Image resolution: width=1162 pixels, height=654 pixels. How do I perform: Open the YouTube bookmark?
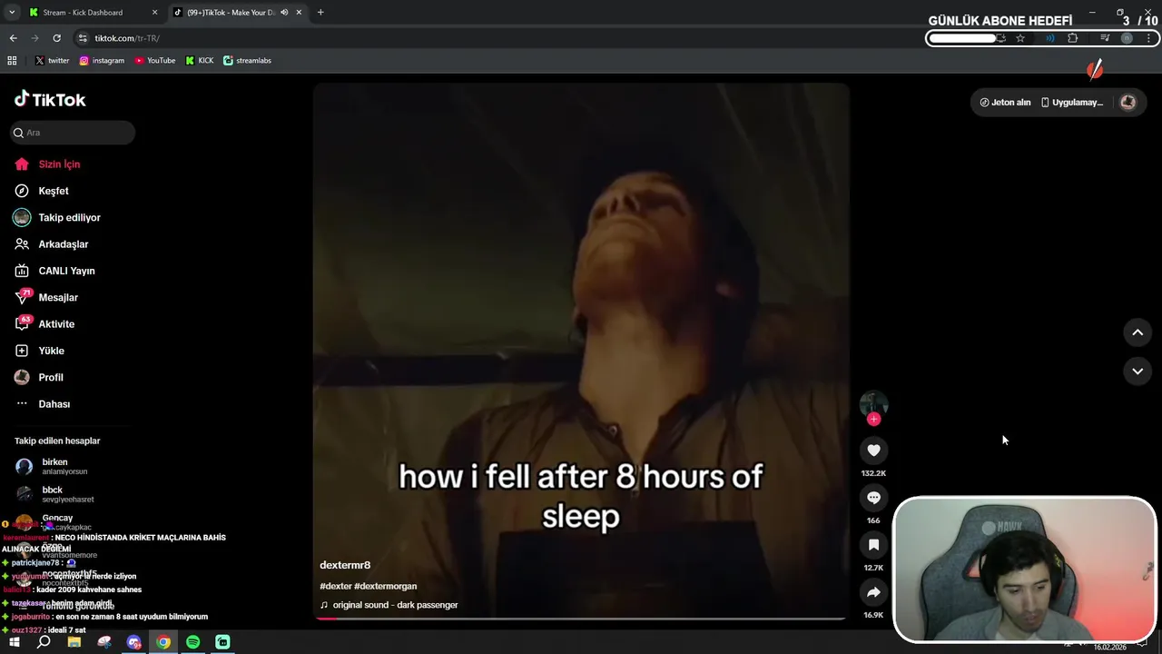(154, 61)
